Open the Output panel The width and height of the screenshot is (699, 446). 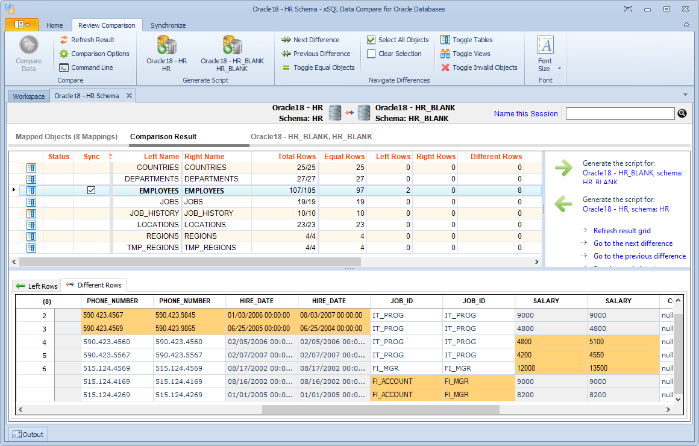(29, 434)
